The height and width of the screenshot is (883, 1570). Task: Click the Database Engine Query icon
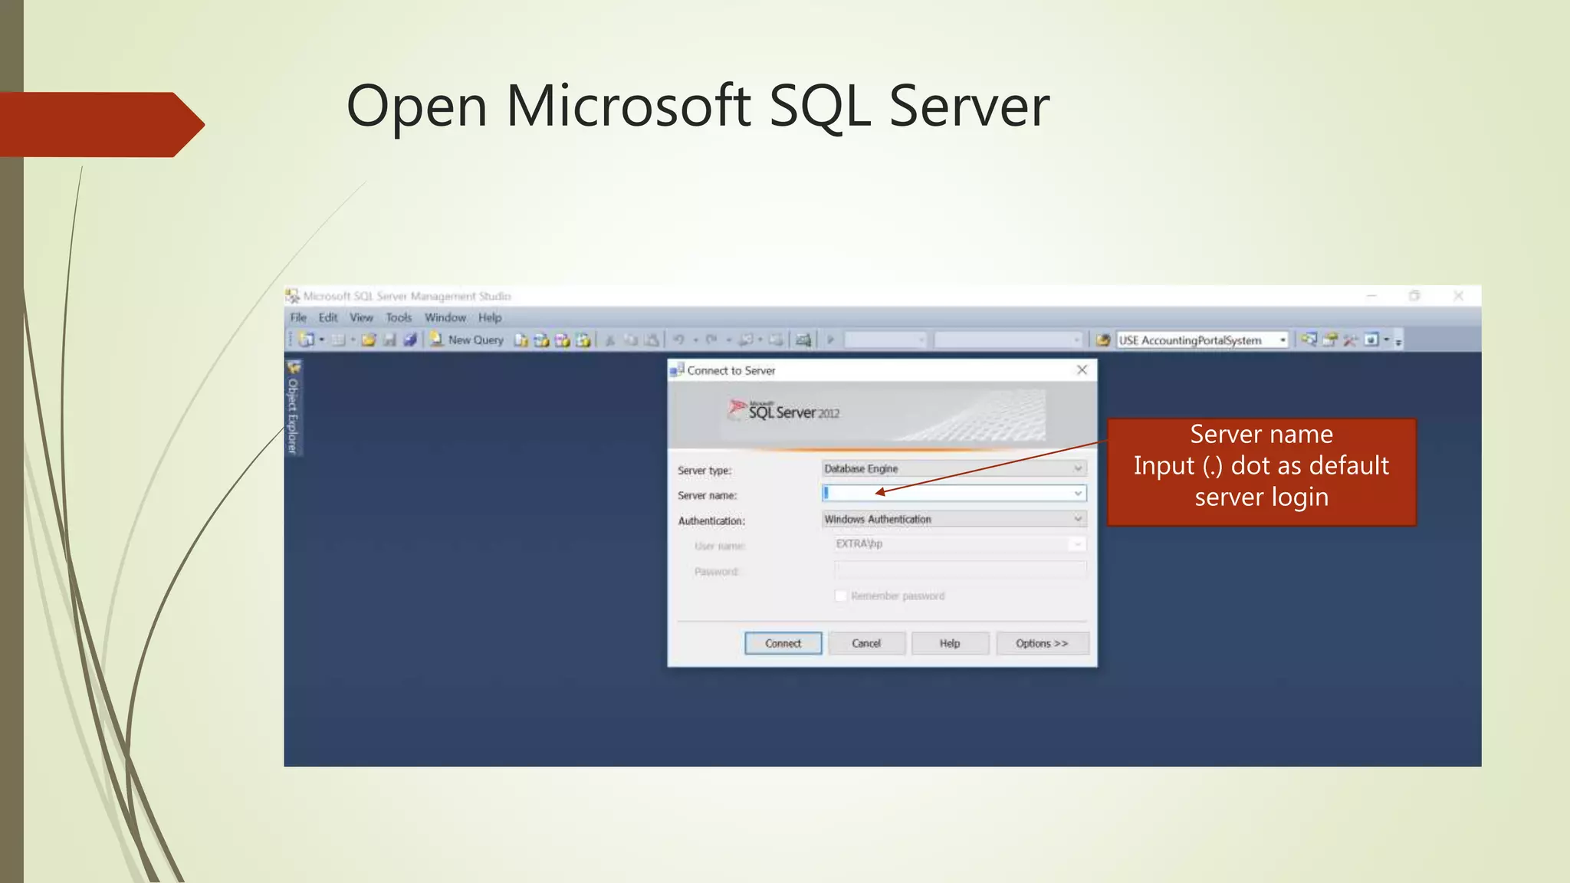[521, 340]
